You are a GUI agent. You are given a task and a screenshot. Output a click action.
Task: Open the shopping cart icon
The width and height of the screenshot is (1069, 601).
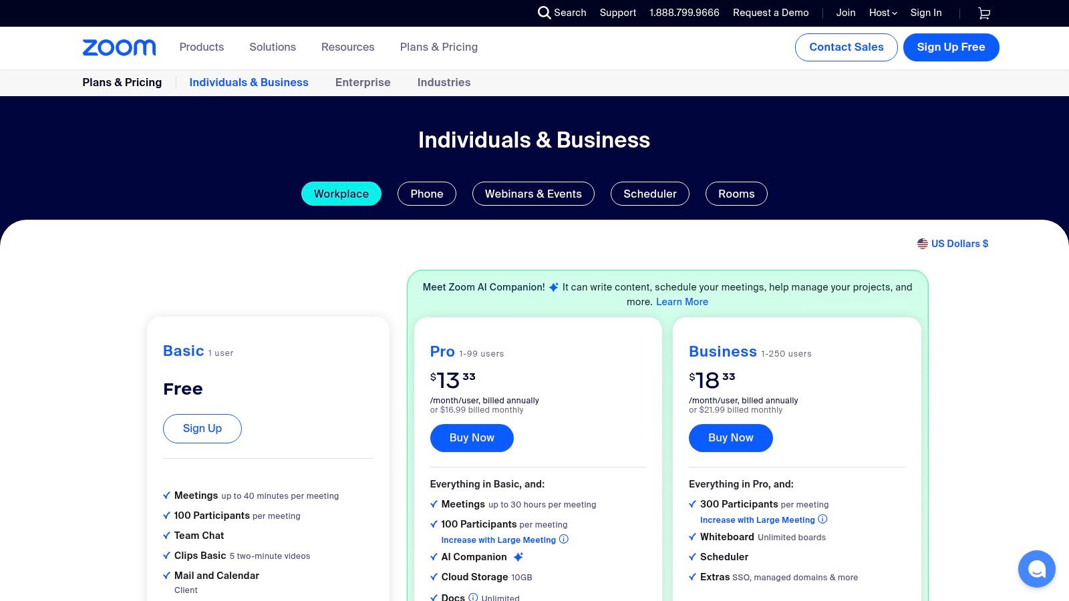983,13
